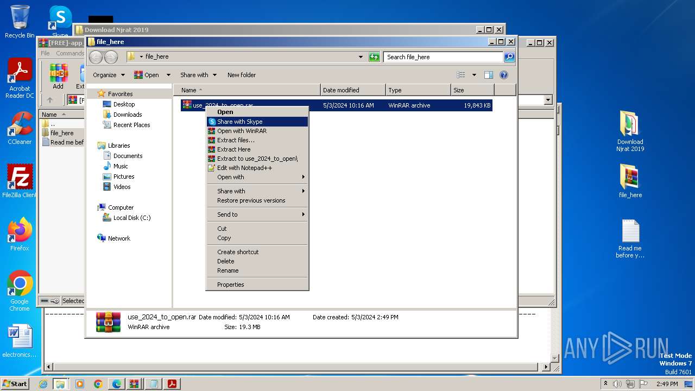Select the 'Read me before y…' desktop file
Image resolution: width=695 pixels, height=391 pixels.
click(630, 239)
